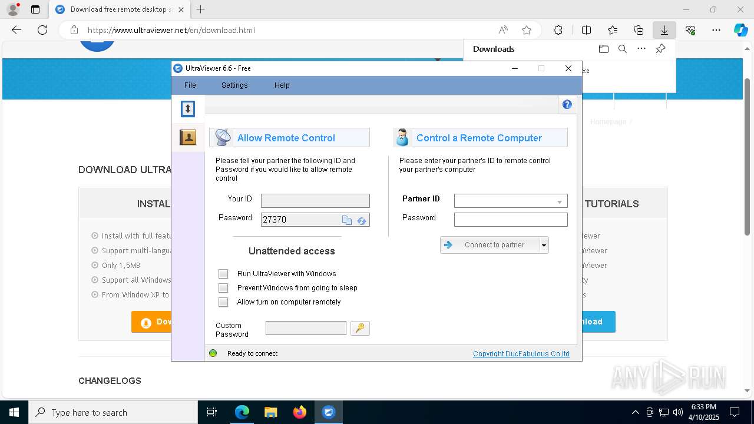Check Allow turn on computer remotely
Screen dimensions: 754x424
pyautogui.click(x=223, y=302)
